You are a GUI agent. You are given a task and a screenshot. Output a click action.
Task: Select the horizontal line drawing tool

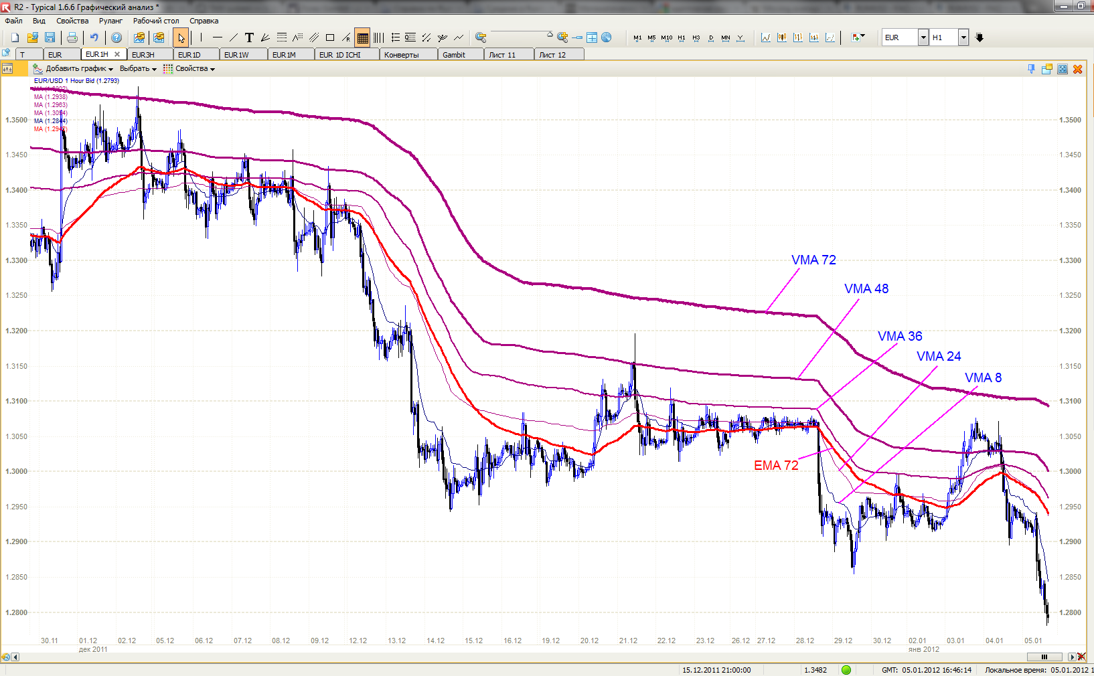[x=217, y=37]
